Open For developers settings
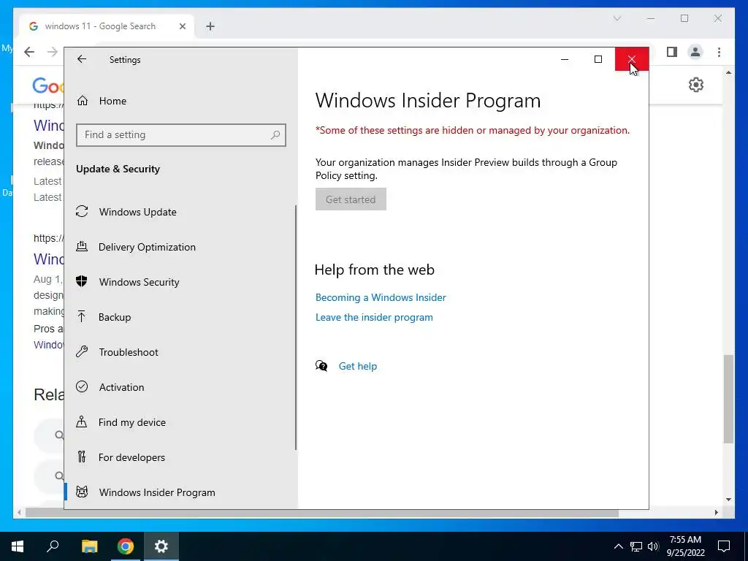 click(180, 457)
